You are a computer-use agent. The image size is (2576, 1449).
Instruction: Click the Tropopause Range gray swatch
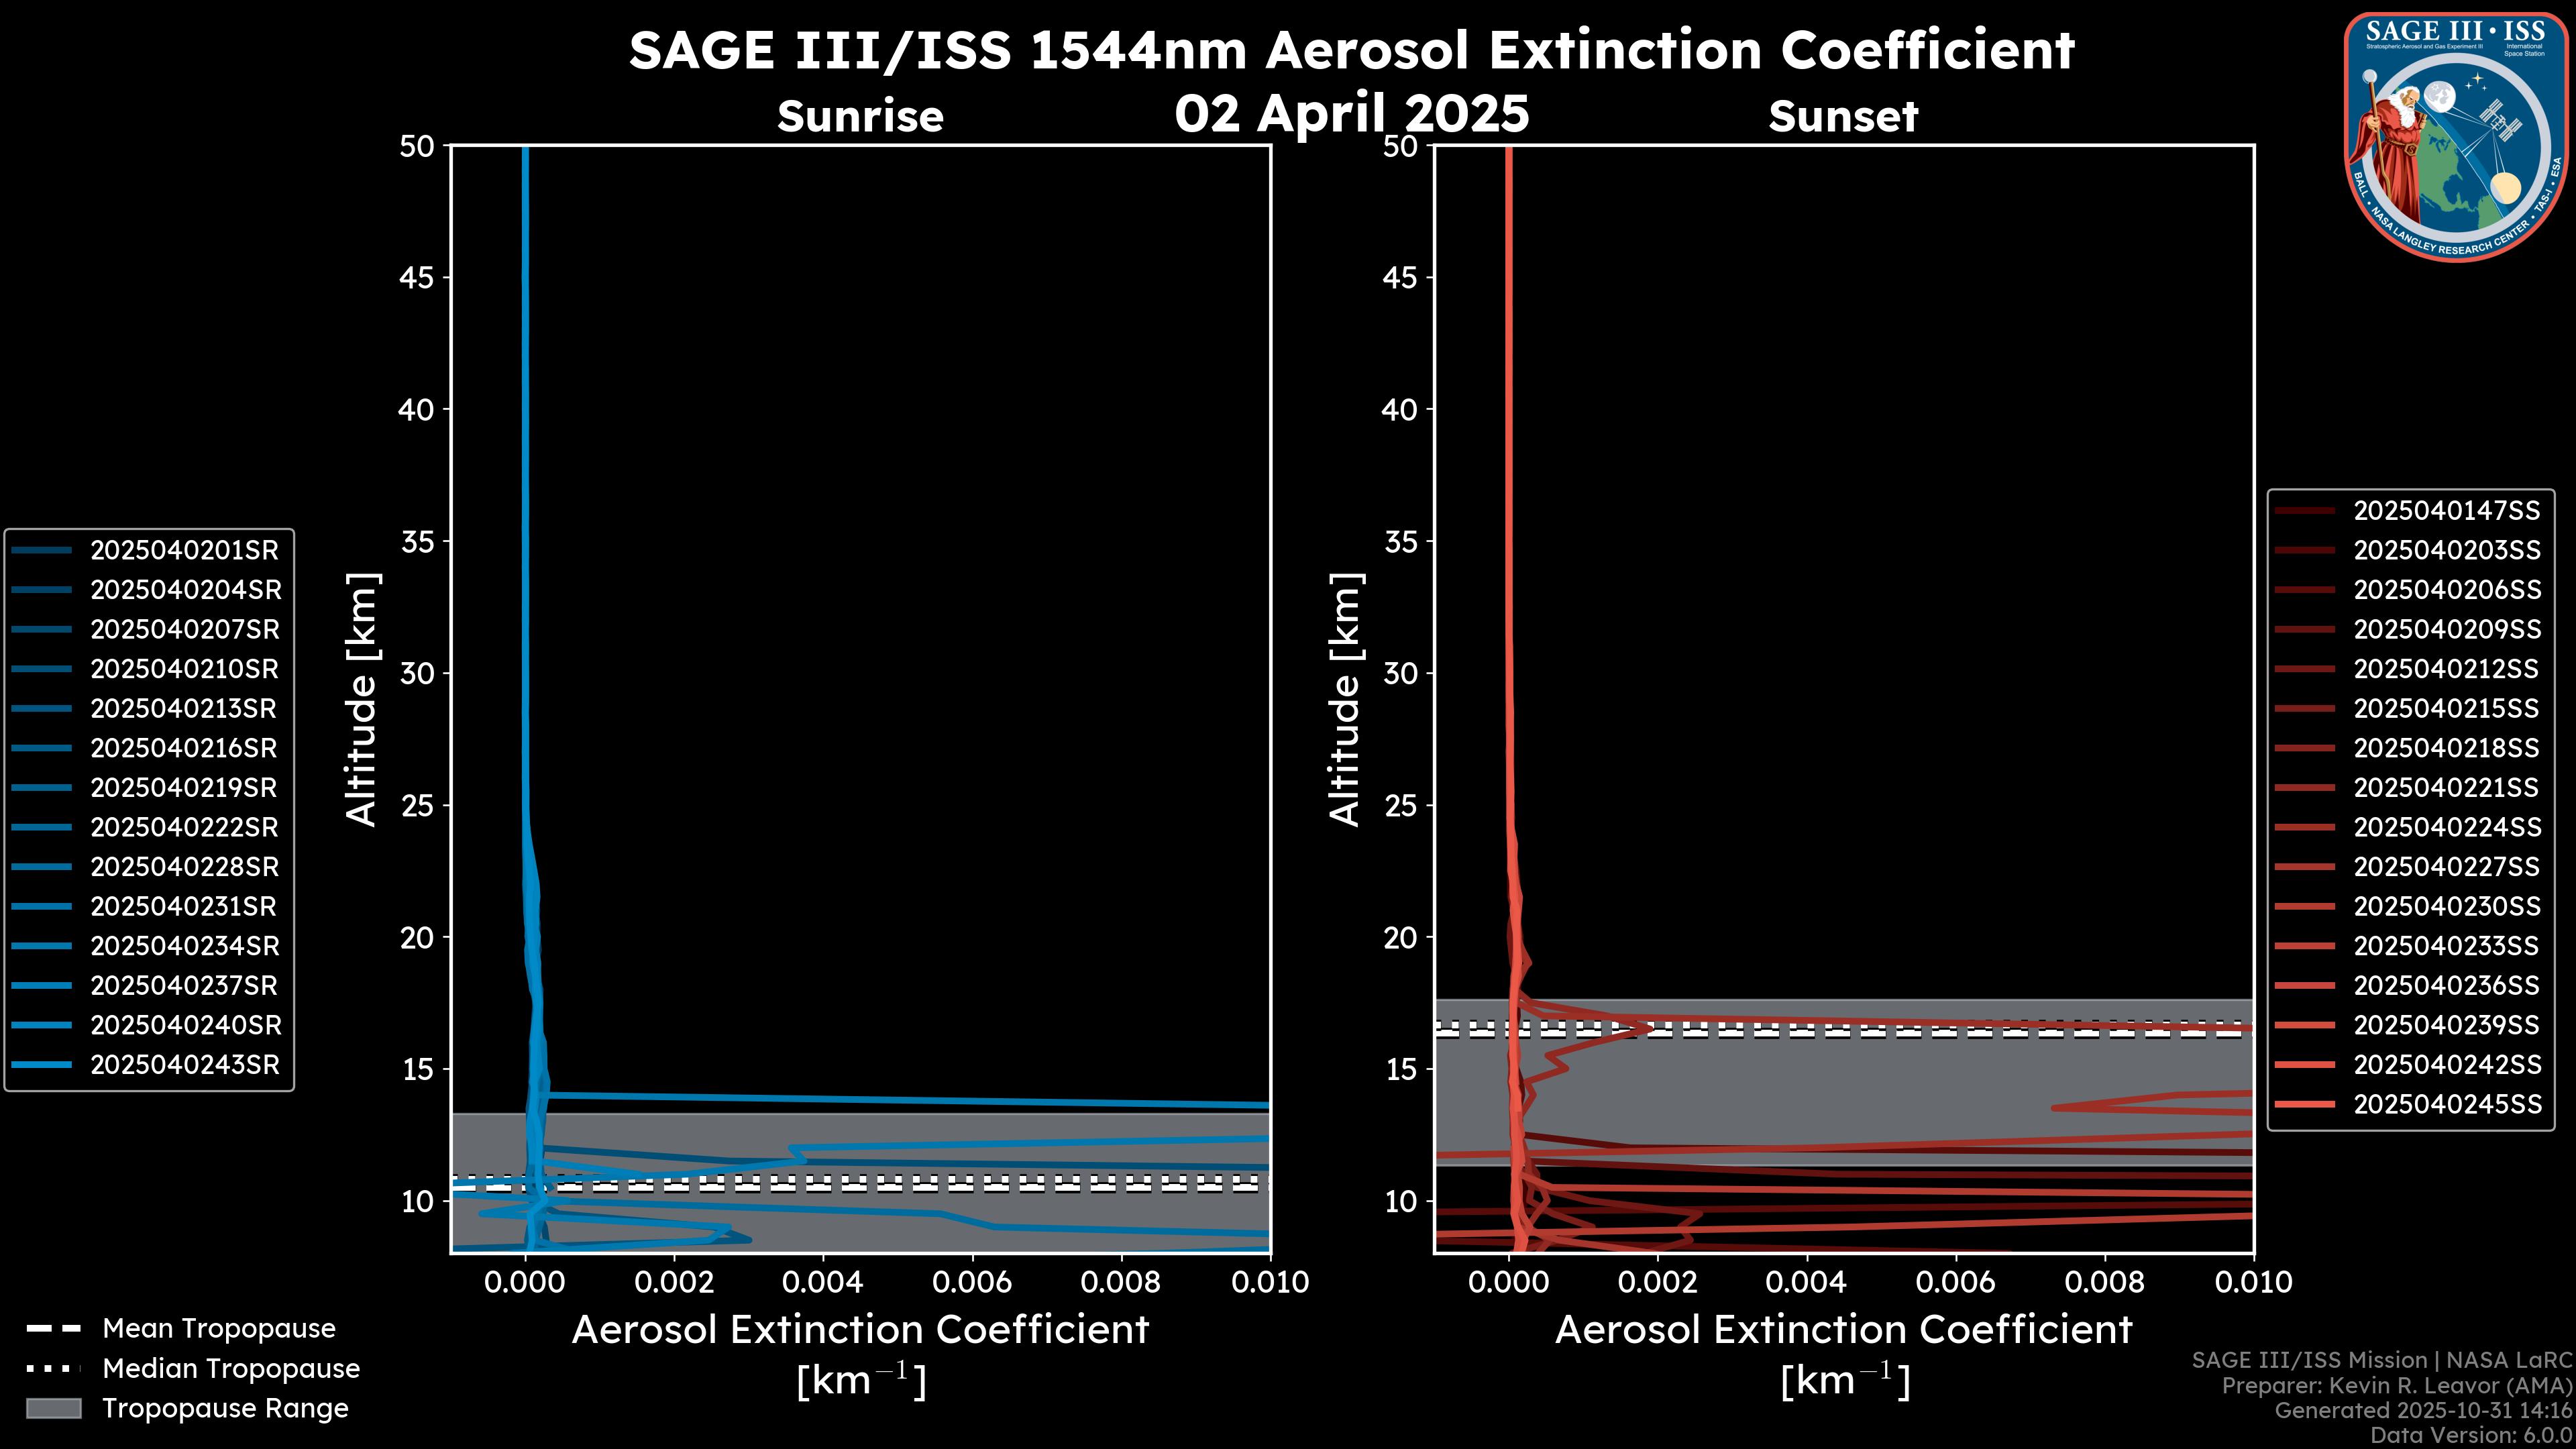coord(53,1408)
